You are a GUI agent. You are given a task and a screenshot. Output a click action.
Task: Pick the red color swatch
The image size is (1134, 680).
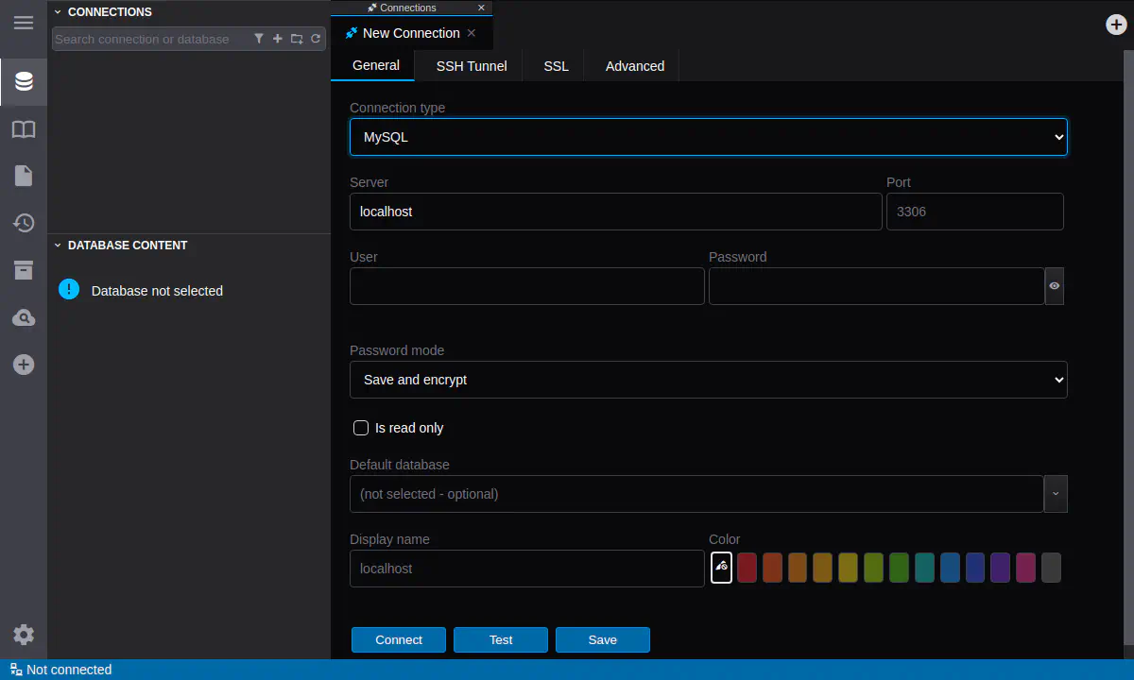tap(747, 568)
